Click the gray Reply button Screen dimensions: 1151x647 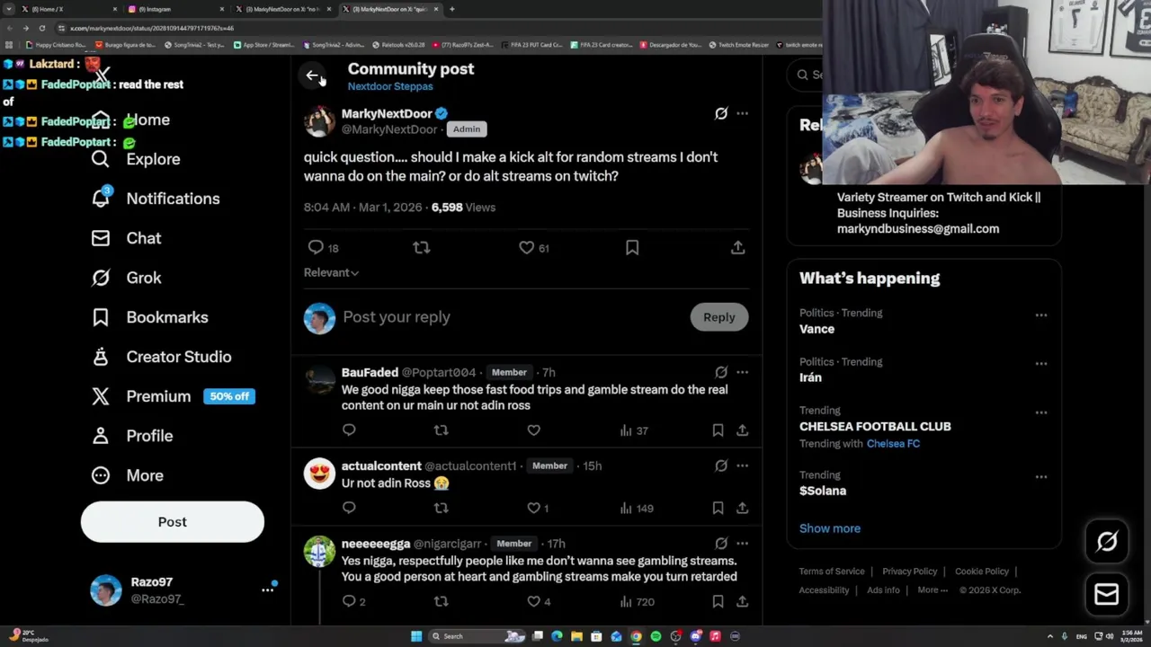click(719, 317)
